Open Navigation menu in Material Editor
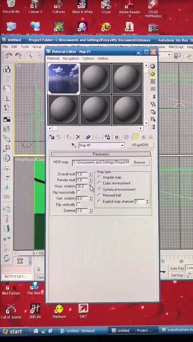Viewport: 193px width, 342px height. coord(71,59)
